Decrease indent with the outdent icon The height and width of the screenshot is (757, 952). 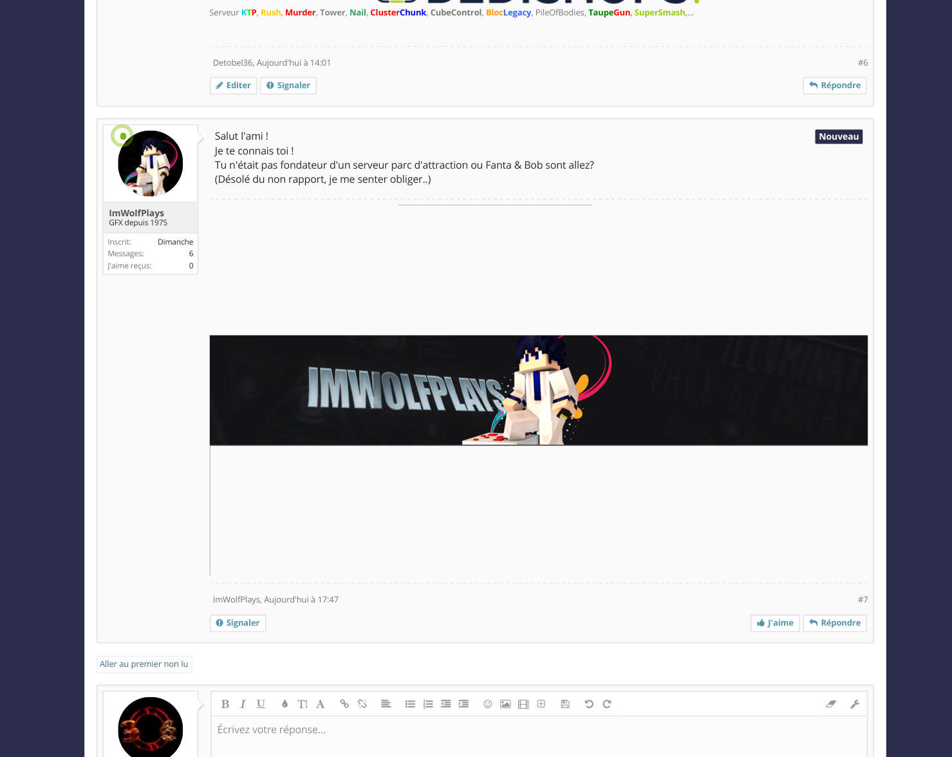click(x=445, y=704)
